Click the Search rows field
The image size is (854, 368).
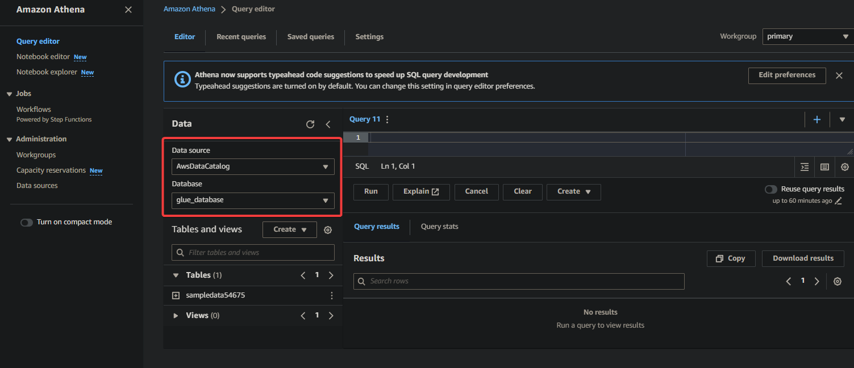click(519, 281)
